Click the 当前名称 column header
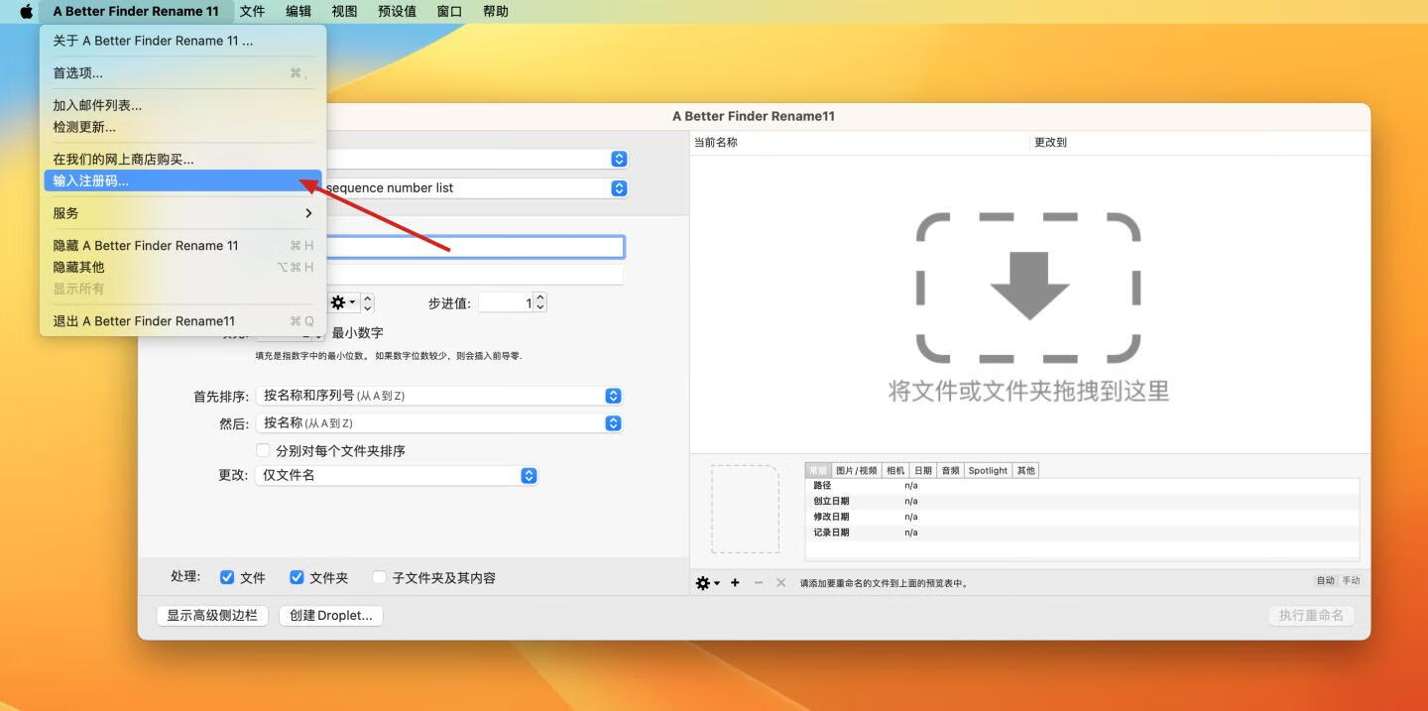 861,142
